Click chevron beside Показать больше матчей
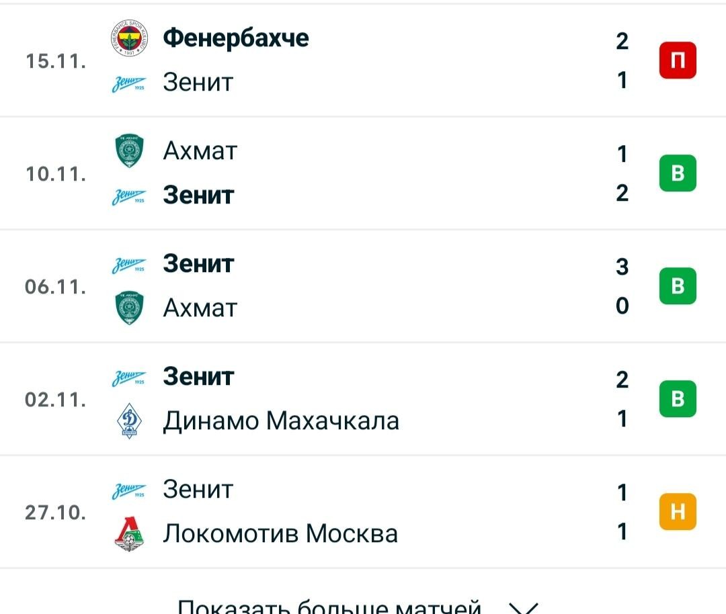Viewport: 726px width, 614px height. point(523,608)
